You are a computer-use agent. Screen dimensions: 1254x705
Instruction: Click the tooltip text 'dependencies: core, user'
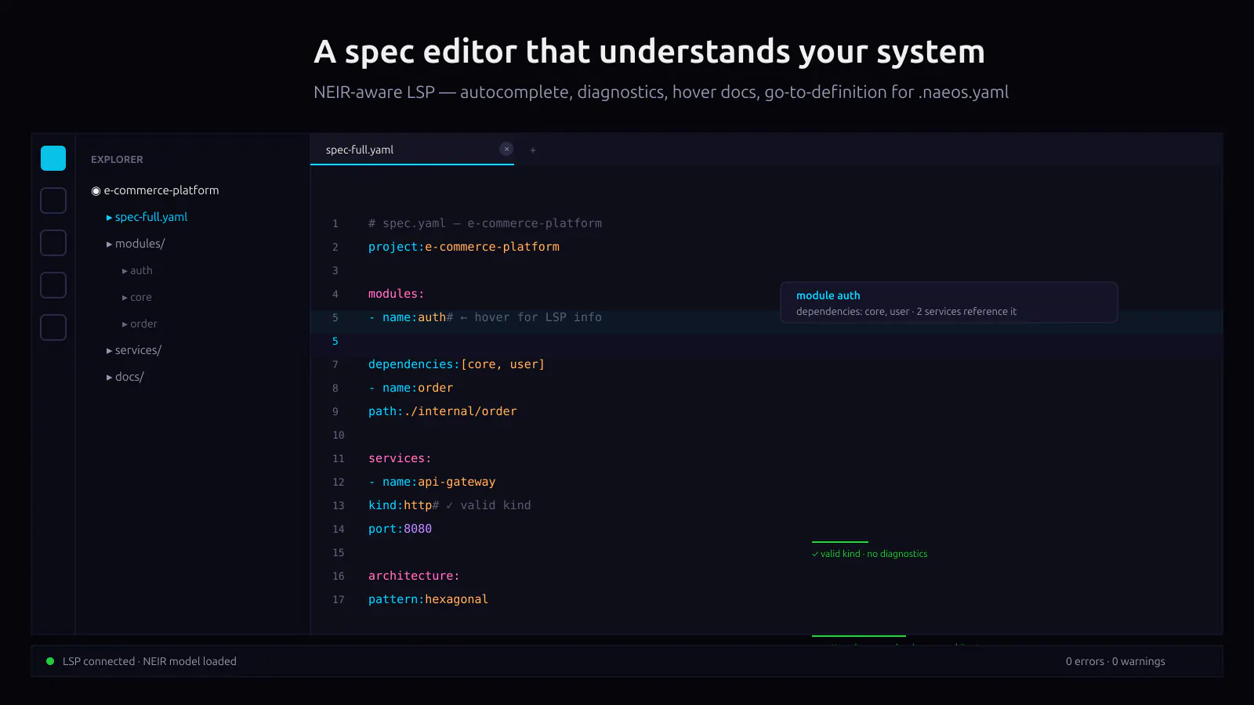pyautogui.click(x=853, y=312)
